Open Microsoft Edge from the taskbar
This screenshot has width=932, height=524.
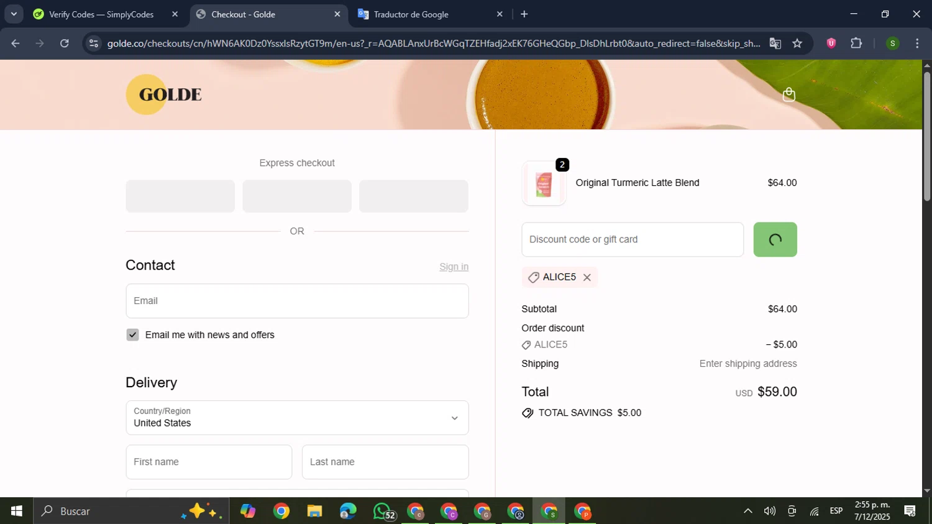click(348, 511)
